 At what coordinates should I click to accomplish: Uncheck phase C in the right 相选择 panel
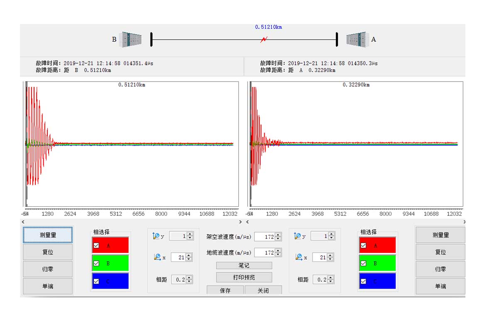tap(364, 282)
